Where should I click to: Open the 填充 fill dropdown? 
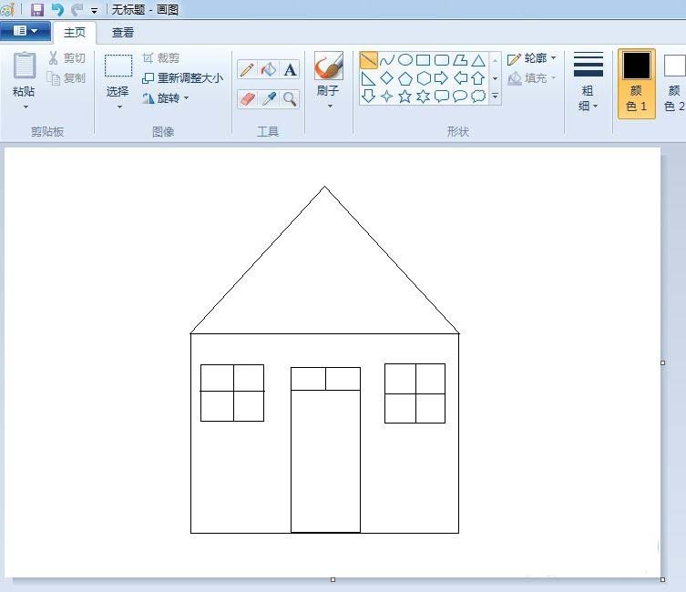coord(531,78)
